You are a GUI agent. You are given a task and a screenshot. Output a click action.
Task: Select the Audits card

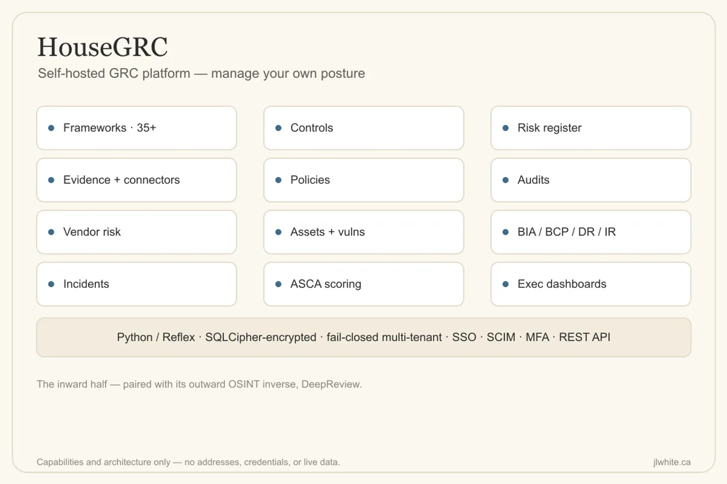591,180
